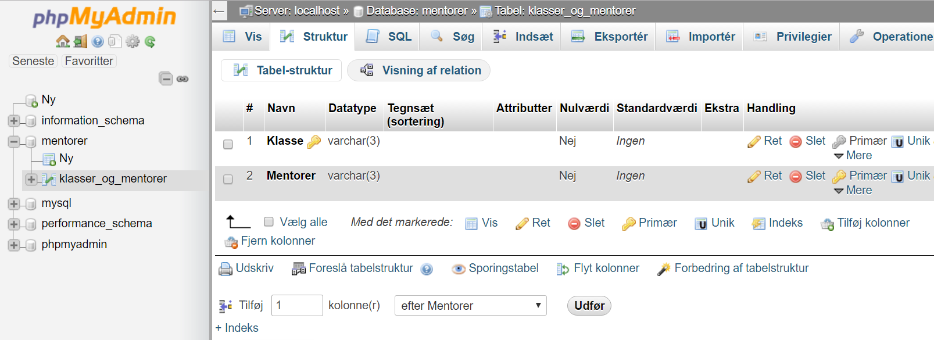Click the red Slet icon for Mentorer row
934x340 pixels.
click(x=796, y=177)
